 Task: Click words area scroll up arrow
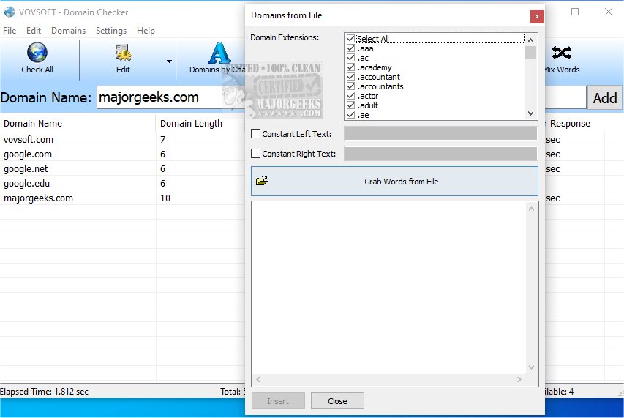click(531, 209)
